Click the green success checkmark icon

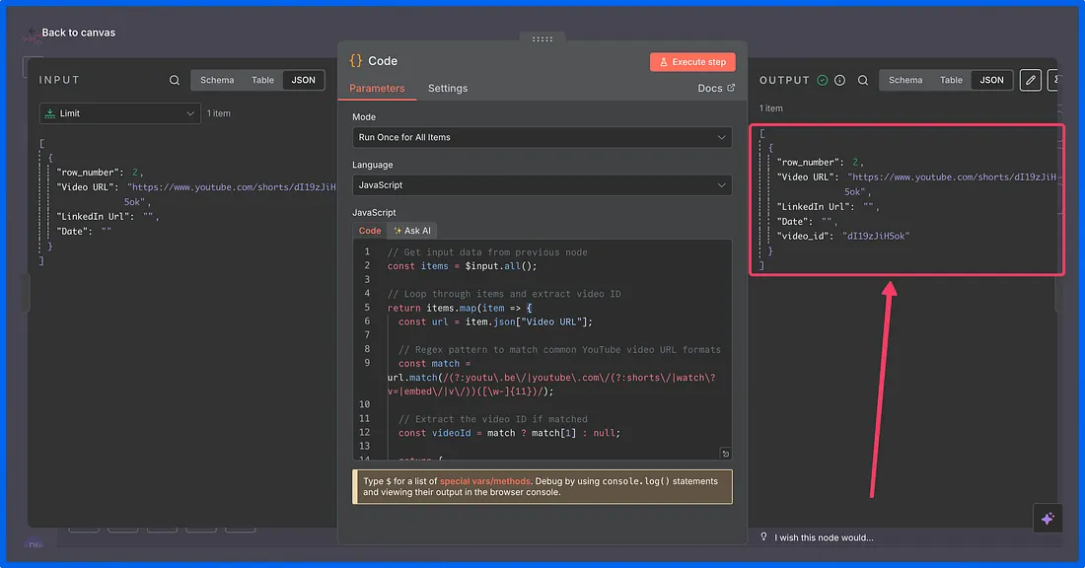point(822,80)
